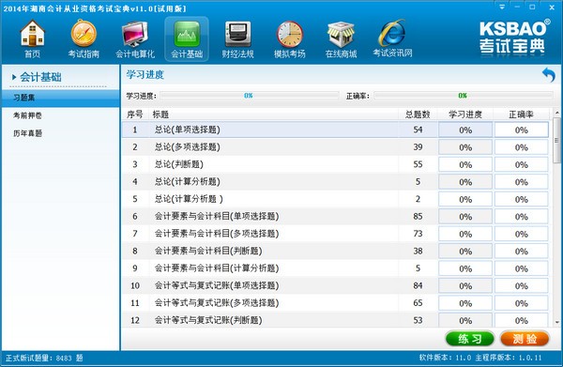
Task: Click total count 39 in row 2
Action: tap(418, 146)
